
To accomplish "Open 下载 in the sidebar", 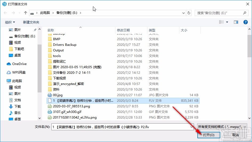I will coord(15,107).
